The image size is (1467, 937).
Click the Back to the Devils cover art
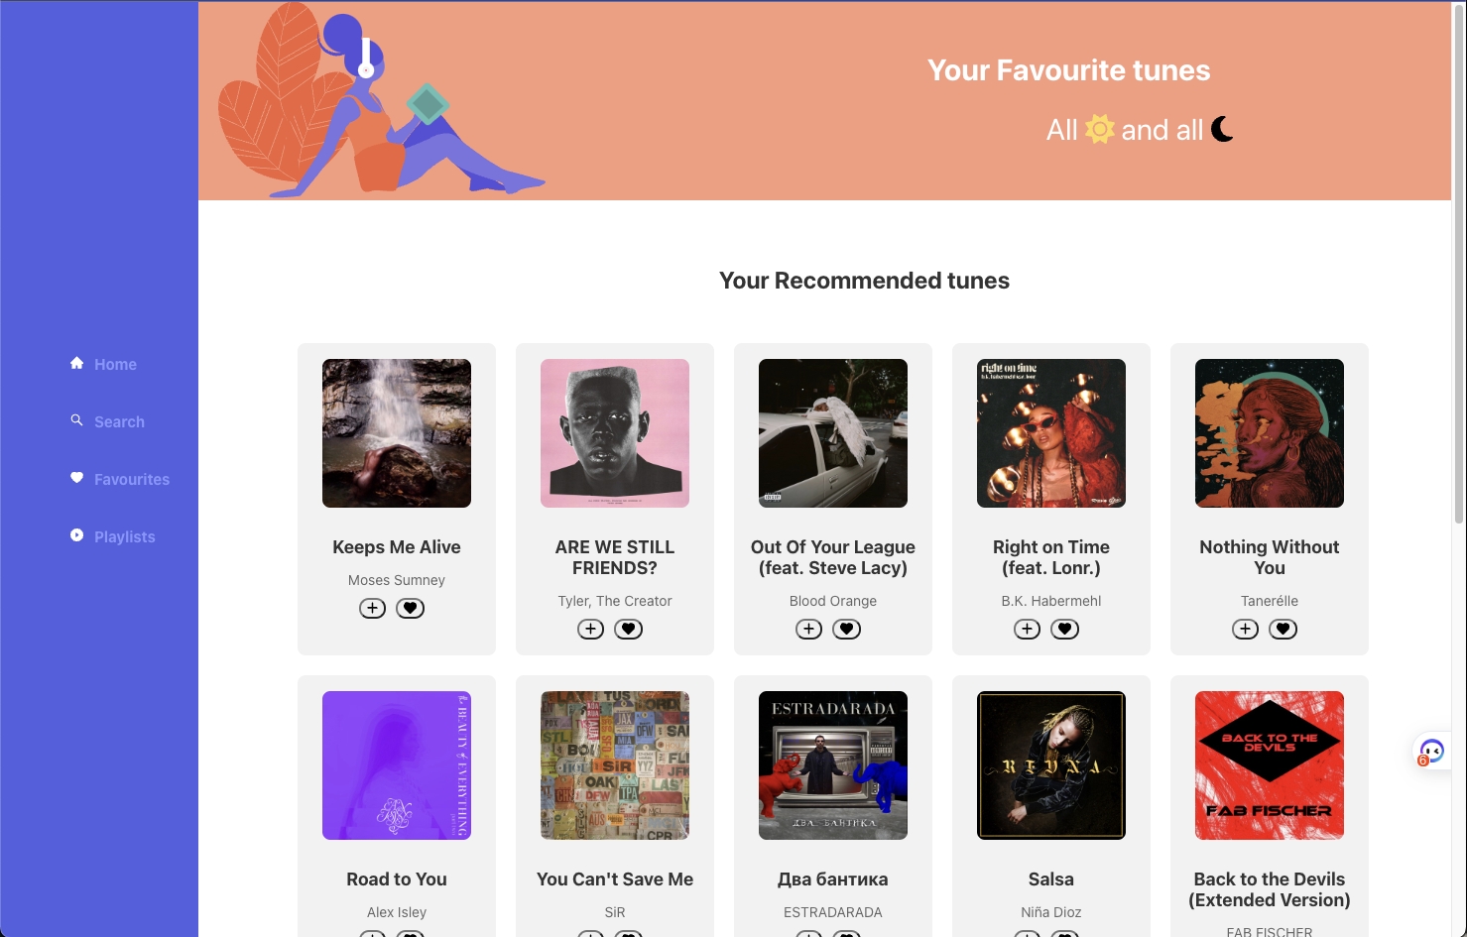coord(1270,765)
